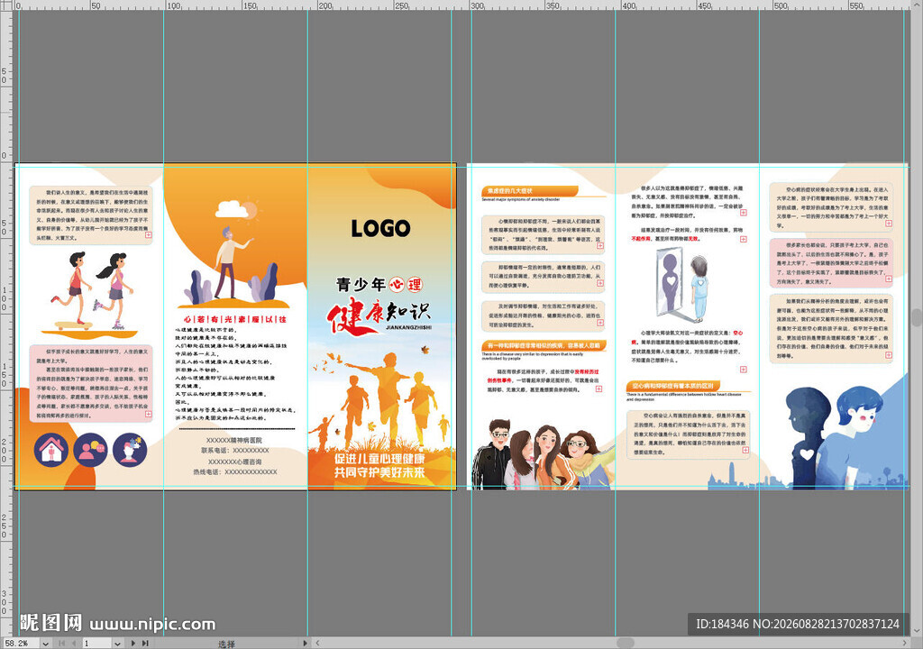Select the LOGO text on the cover

(x=380, y=229)
